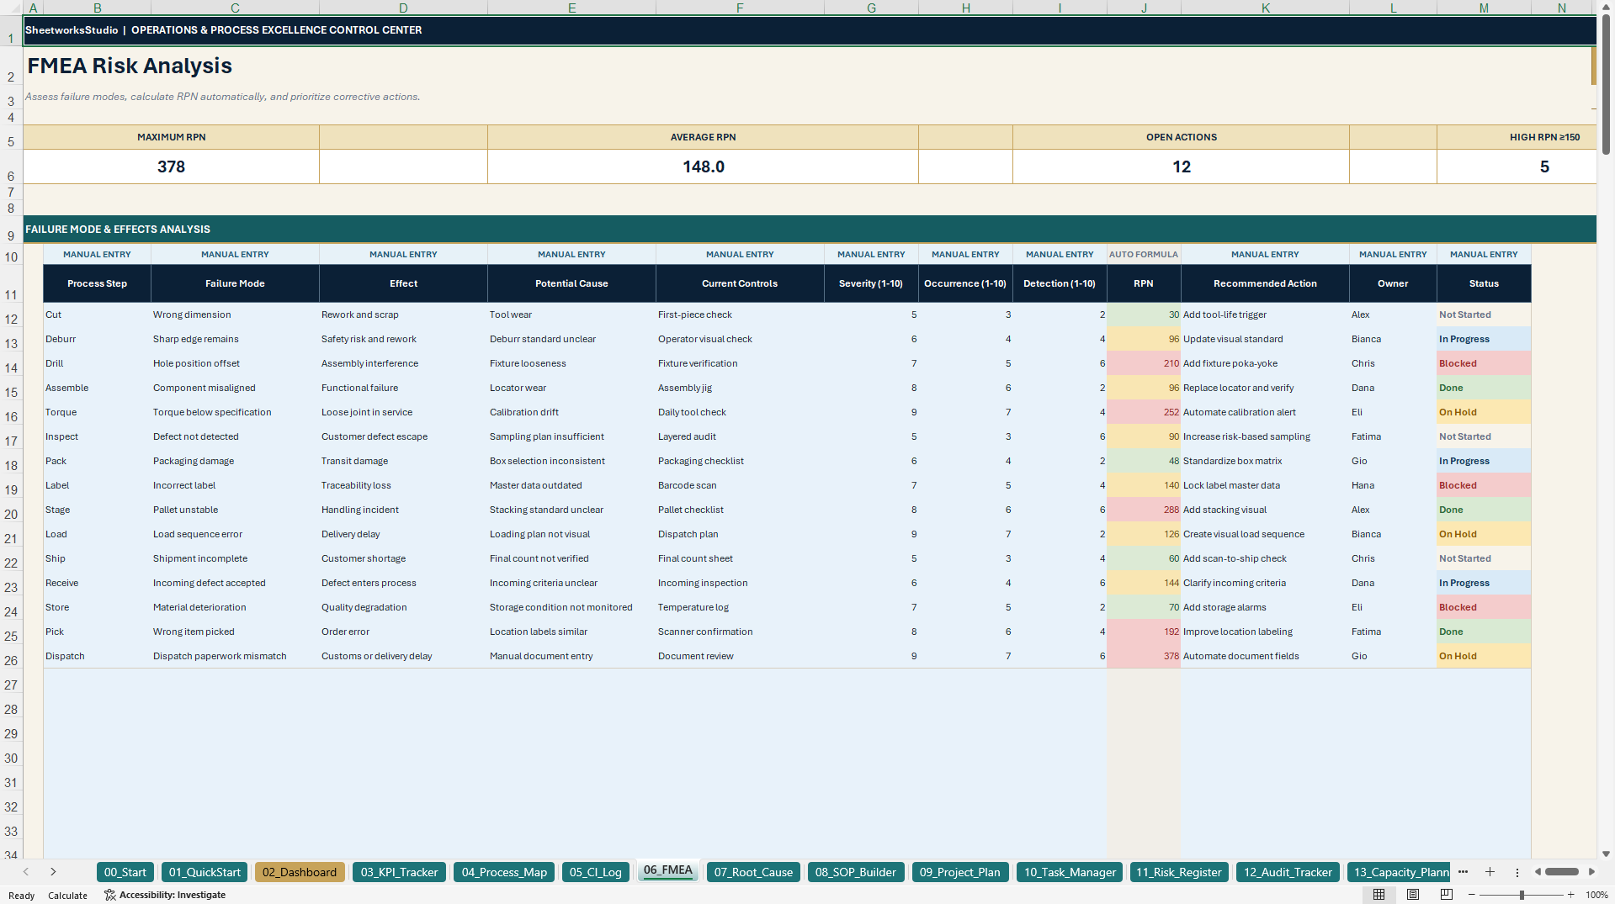Open the 01_QuickStart sheet tab
This screenshot has height=904, width=1615.
click(205, 872)
